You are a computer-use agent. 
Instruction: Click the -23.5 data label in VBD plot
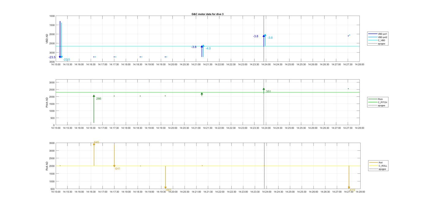tap(52, 57)
